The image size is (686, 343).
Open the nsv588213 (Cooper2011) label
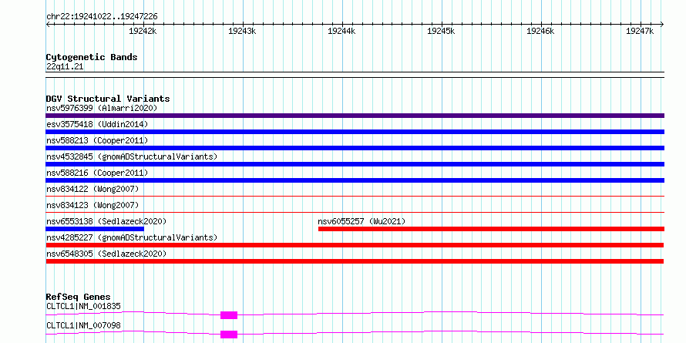pos(97,140)
